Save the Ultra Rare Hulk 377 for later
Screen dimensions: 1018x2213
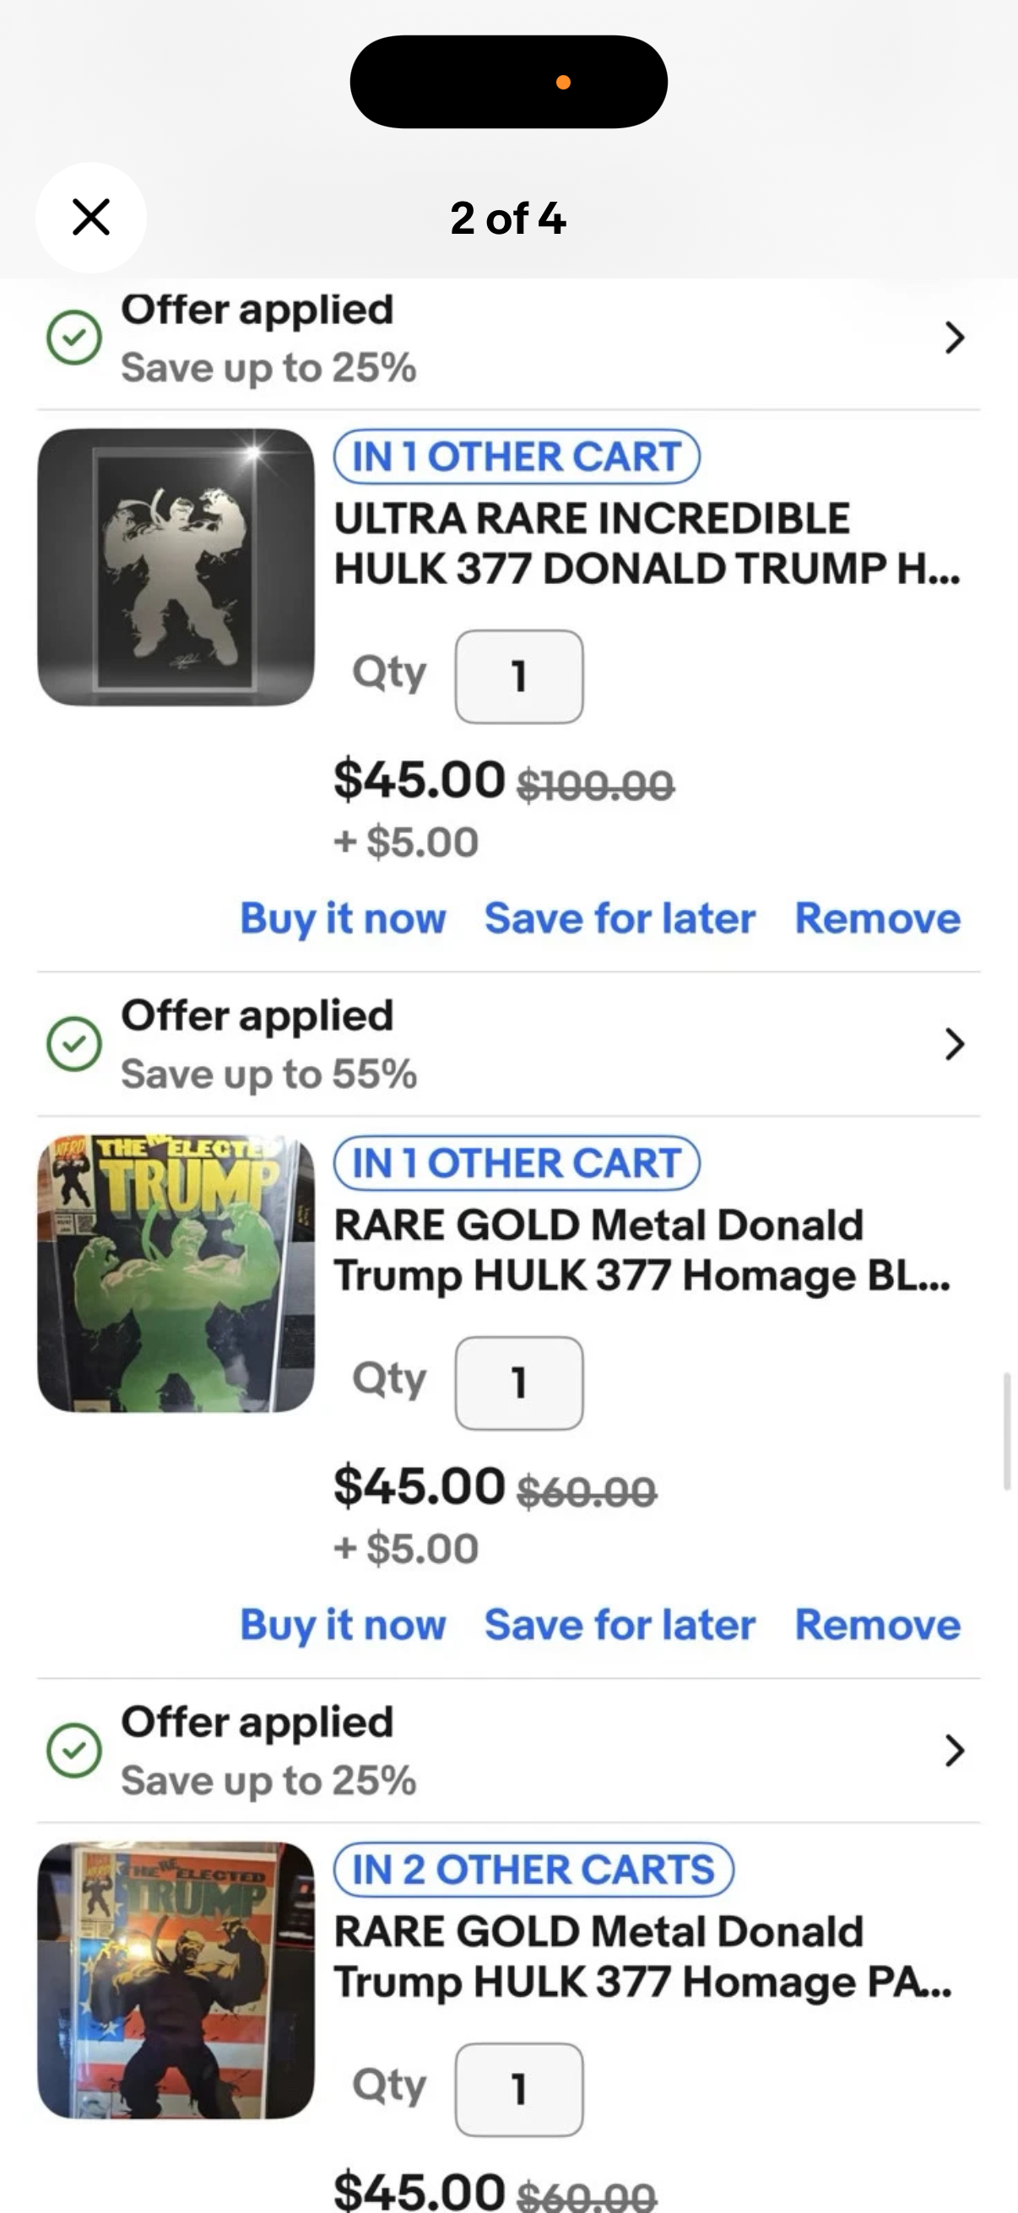(620, 918)
